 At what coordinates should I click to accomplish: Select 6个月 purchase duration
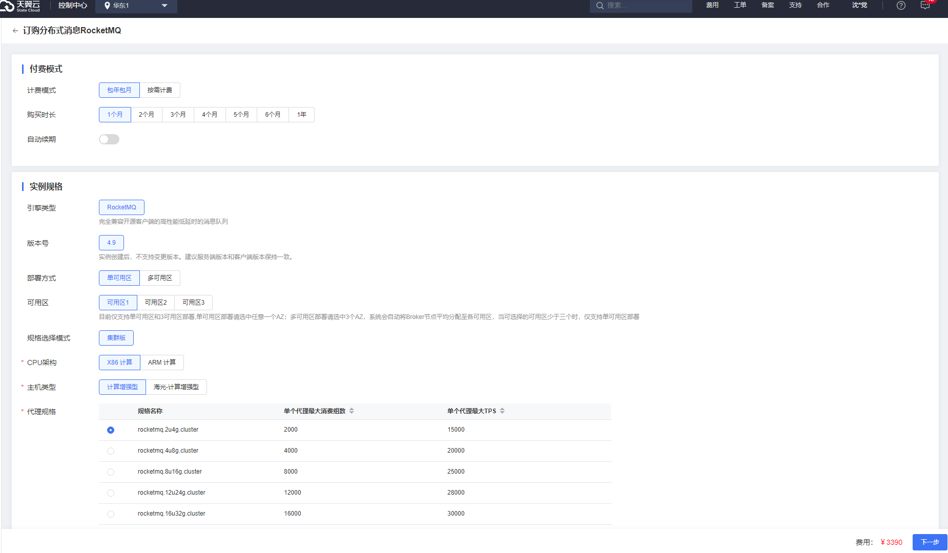pos(273,115)
